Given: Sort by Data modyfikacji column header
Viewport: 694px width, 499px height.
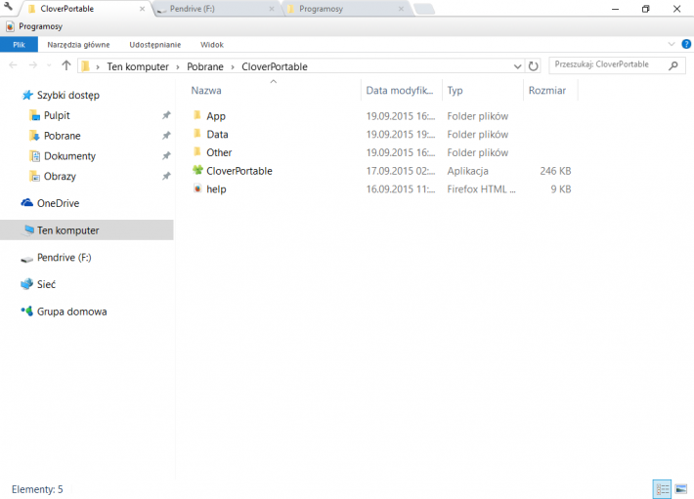Looking at the screenshot, I should pyautogui.click(x=402, y=91).
